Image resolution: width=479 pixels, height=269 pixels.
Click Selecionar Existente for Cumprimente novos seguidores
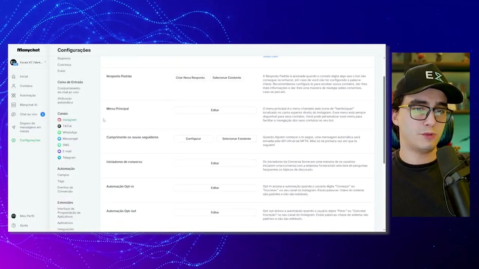click(x=237, y=139)
